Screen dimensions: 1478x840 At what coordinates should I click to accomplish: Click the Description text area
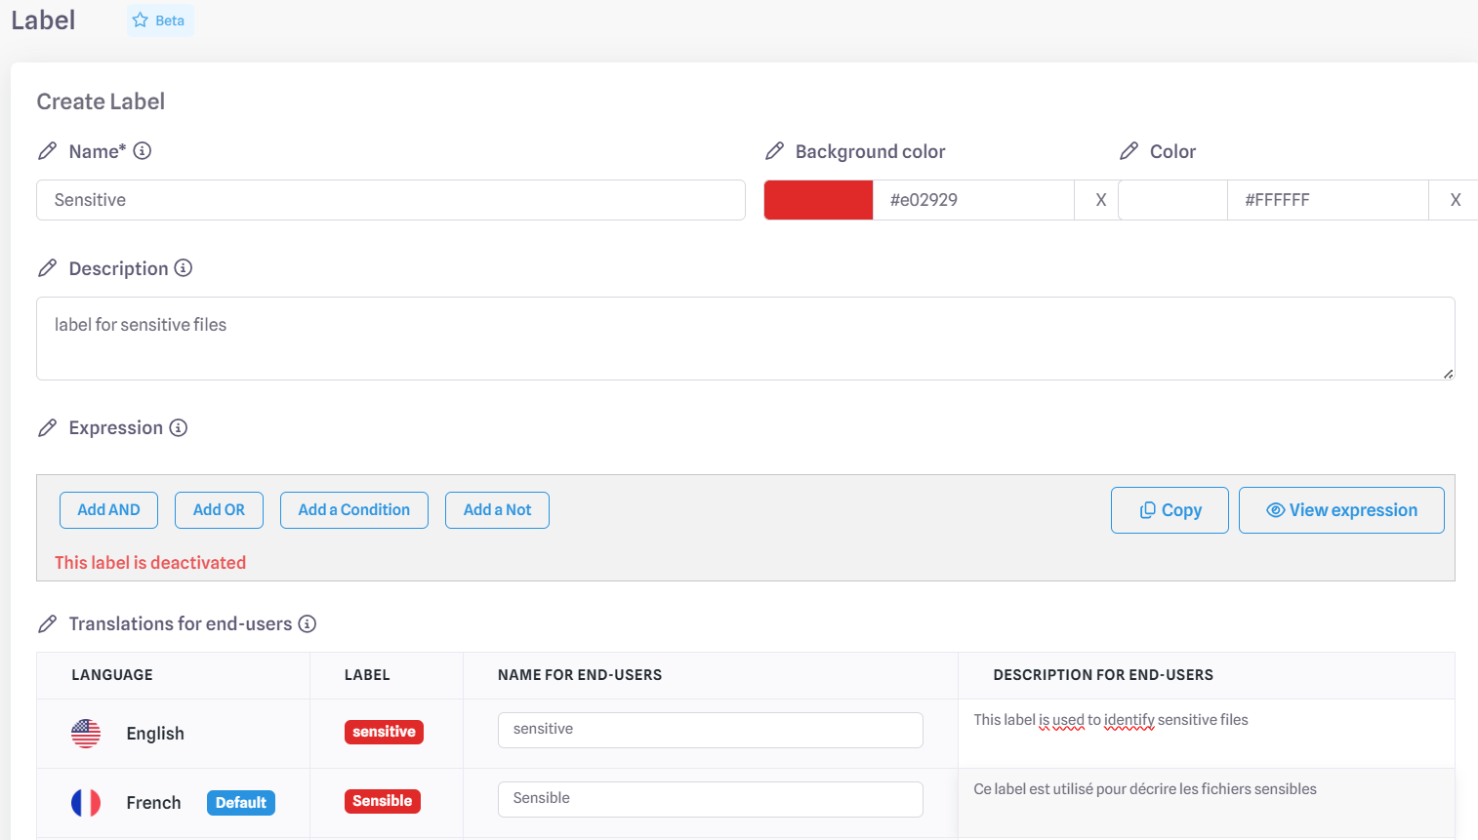click(745, 339)
